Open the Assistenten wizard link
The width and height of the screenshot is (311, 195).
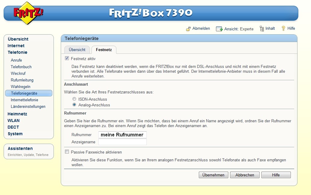(20, 148)
